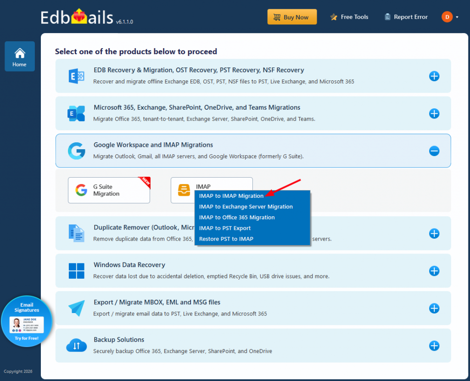Click Google Workspace and IMAP Migrations title
This screenshot has width=470, height=381.
(x=153, y=145)
